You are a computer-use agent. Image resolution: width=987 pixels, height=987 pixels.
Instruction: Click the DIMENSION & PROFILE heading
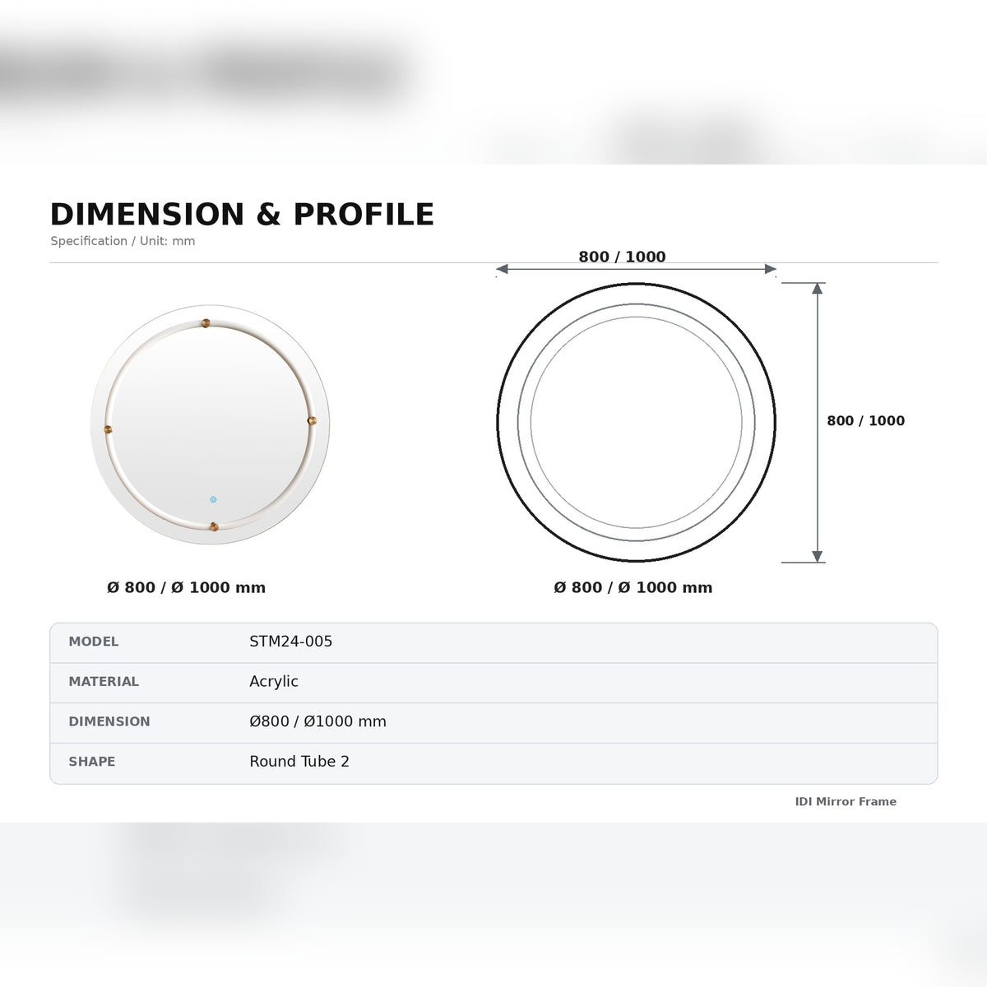click(242, 215)
